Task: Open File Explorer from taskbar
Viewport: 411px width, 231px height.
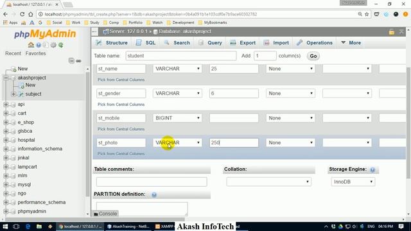Action: click(x=39, y=227)
